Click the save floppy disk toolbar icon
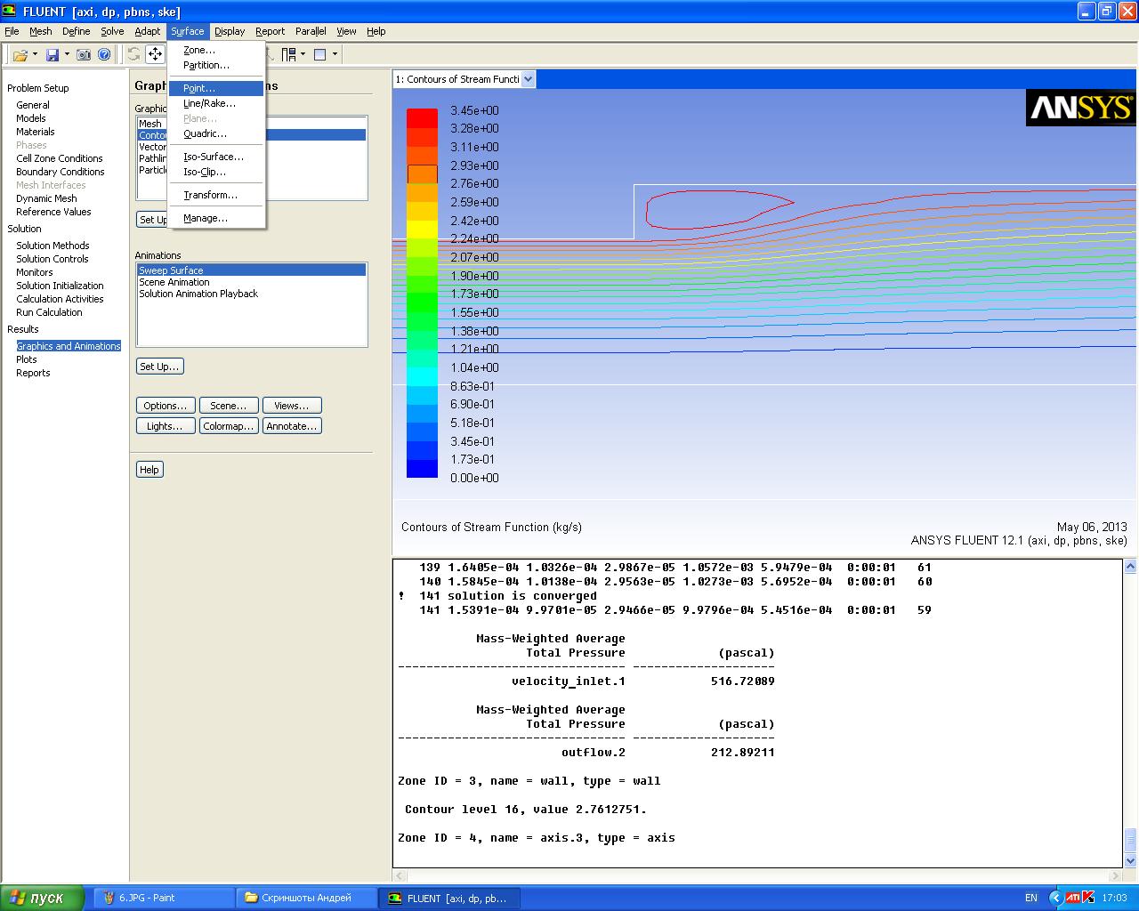This screenshot has height=911, width=1139. pos(53,54)
